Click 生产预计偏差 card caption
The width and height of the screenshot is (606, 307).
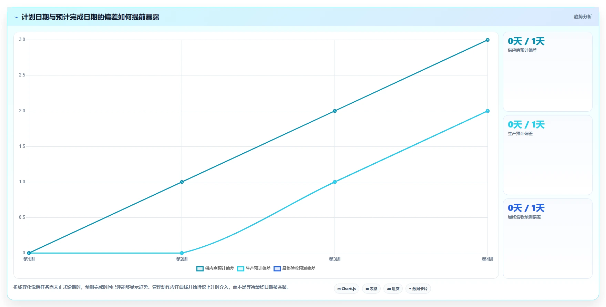520,134
